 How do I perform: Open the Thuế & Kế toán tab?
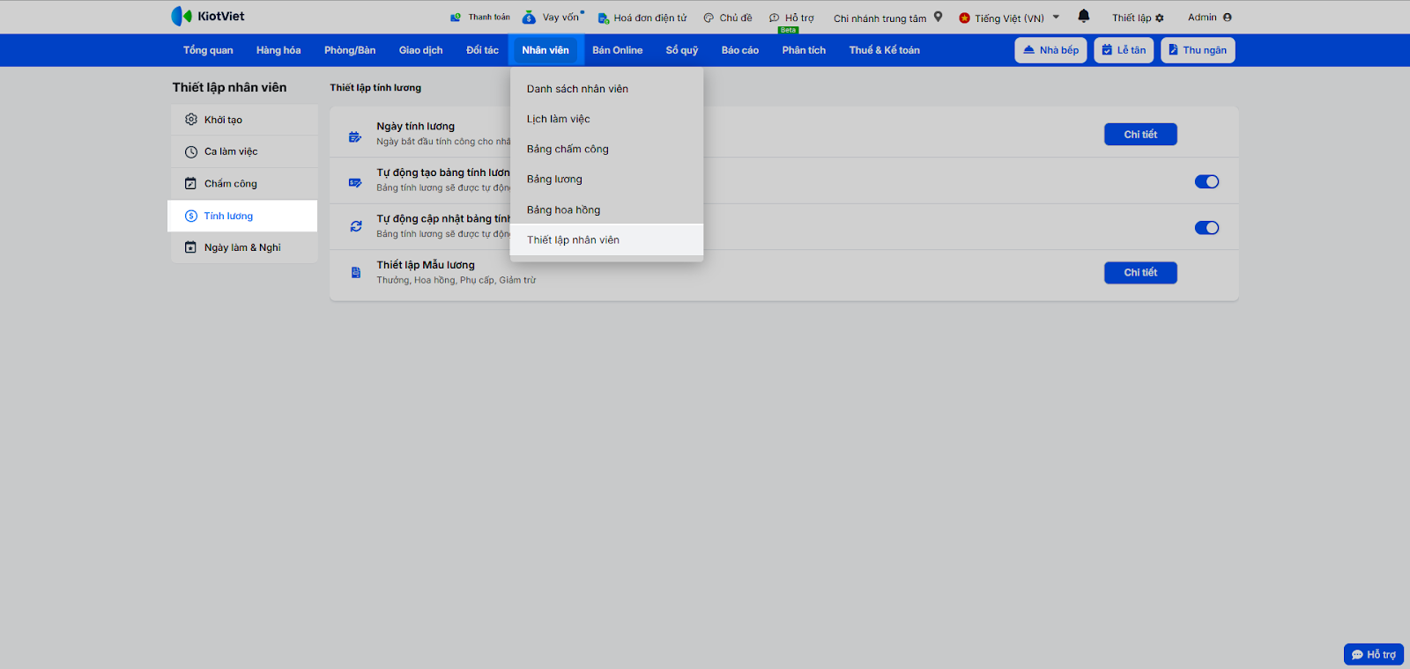(x=884, y=50)
